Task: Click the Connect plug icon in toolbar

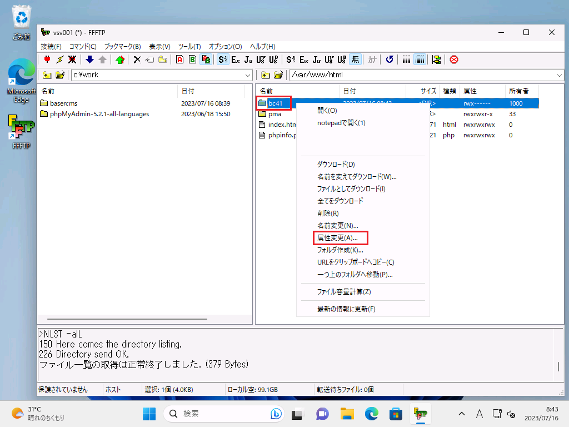Action: point(47,59)
